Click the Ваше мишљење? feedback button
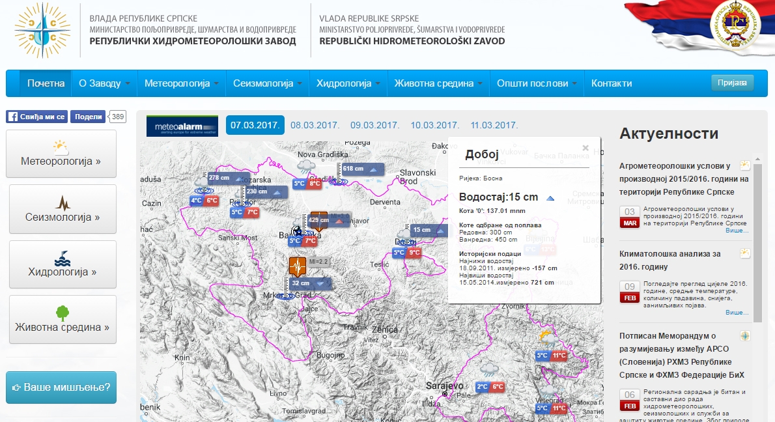775x422 pixels. pos(61,387)
